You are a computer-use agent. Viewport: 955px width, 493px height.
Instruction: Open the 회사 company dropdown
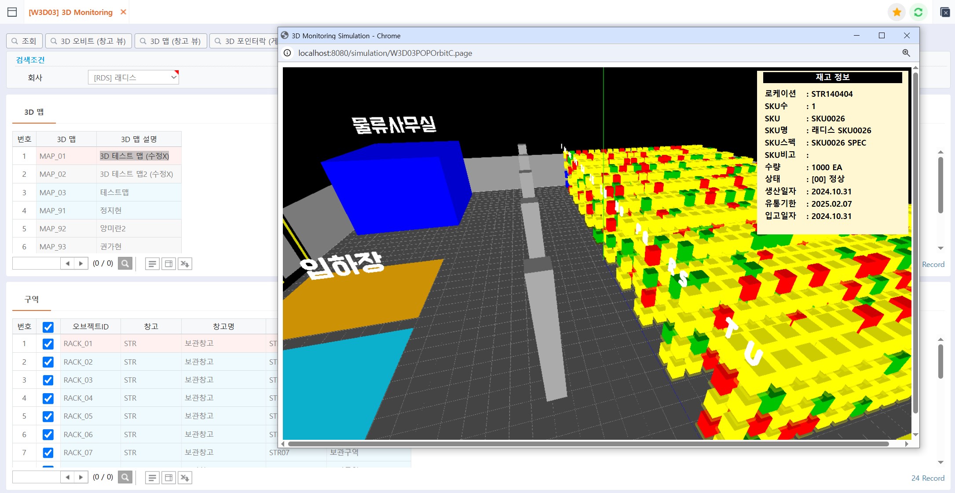click(133, 77)
